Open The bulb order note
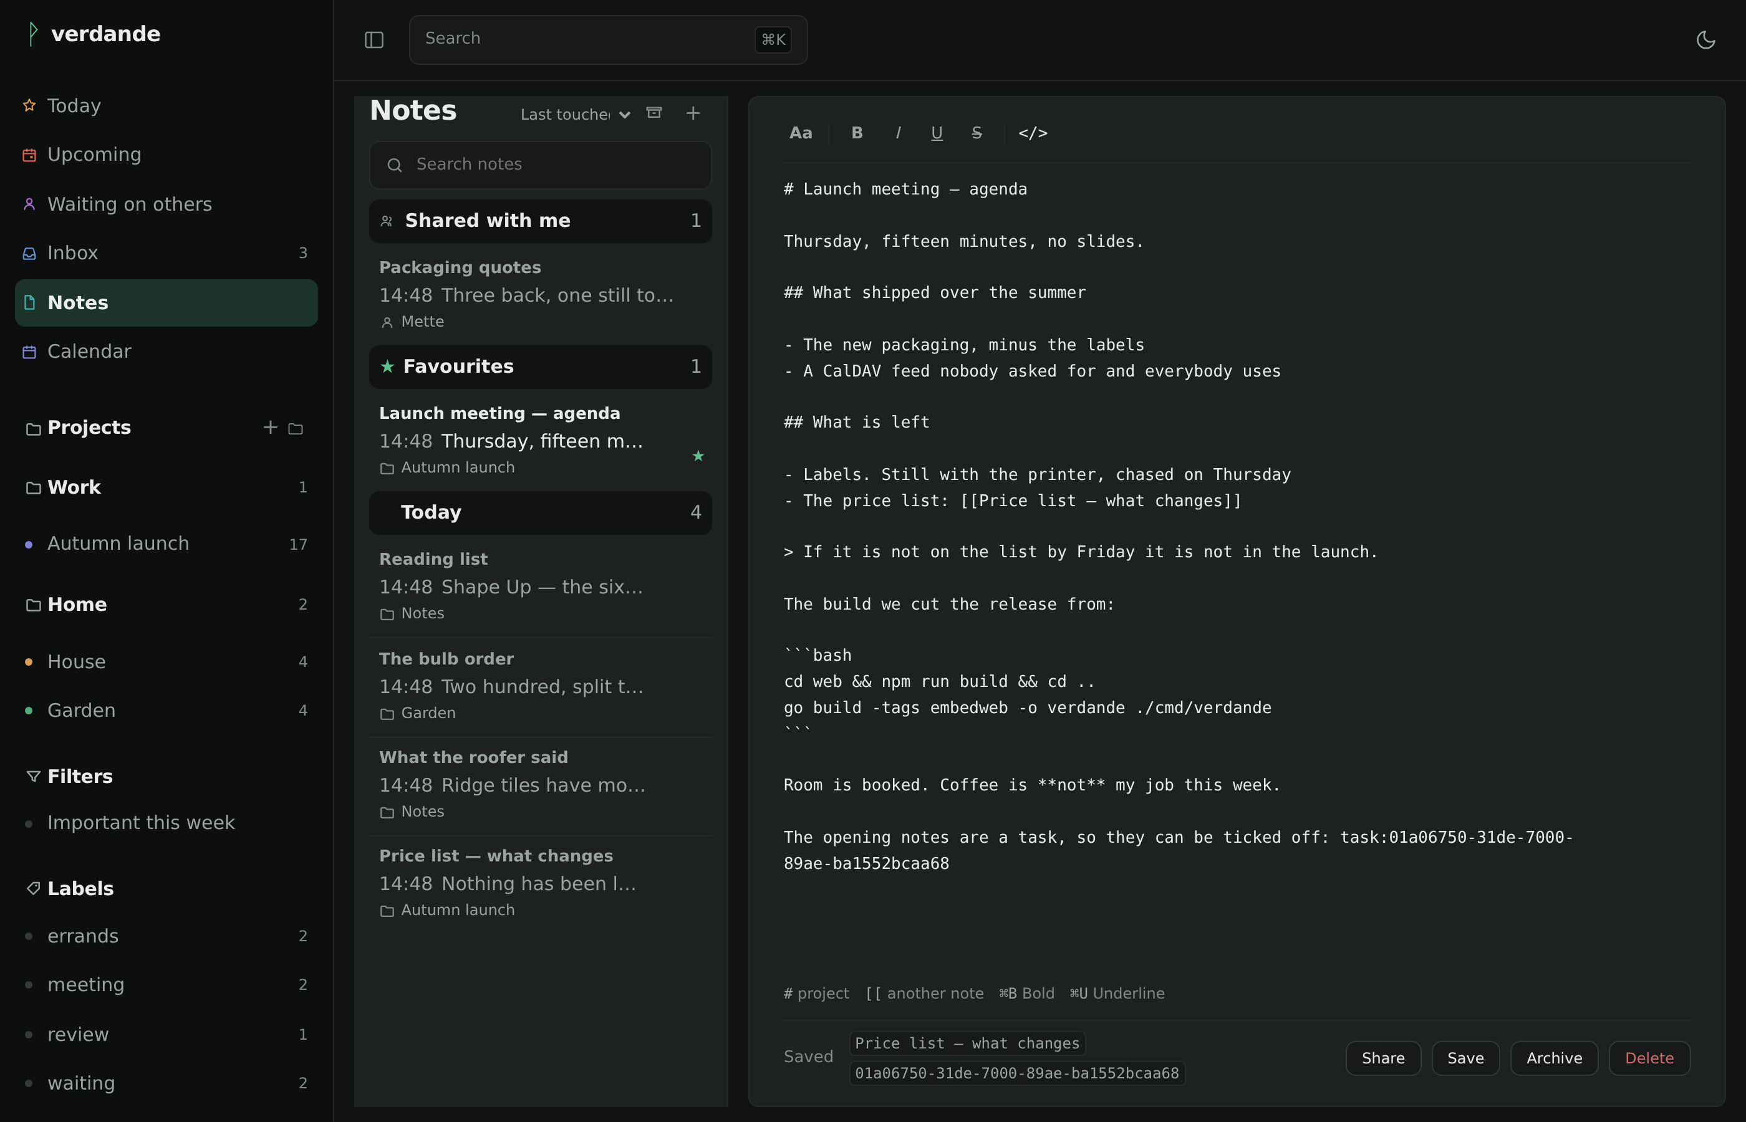The image size is (1746, 1122). (x=540, y=686)
